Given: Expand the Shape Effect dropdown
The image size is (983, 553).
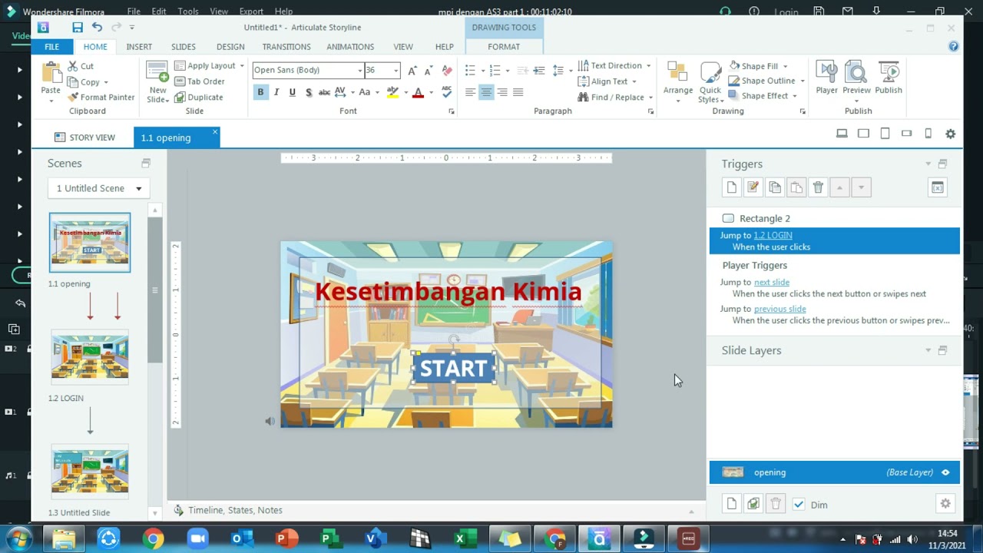Looking at the screenshot, I should [795, 96].
